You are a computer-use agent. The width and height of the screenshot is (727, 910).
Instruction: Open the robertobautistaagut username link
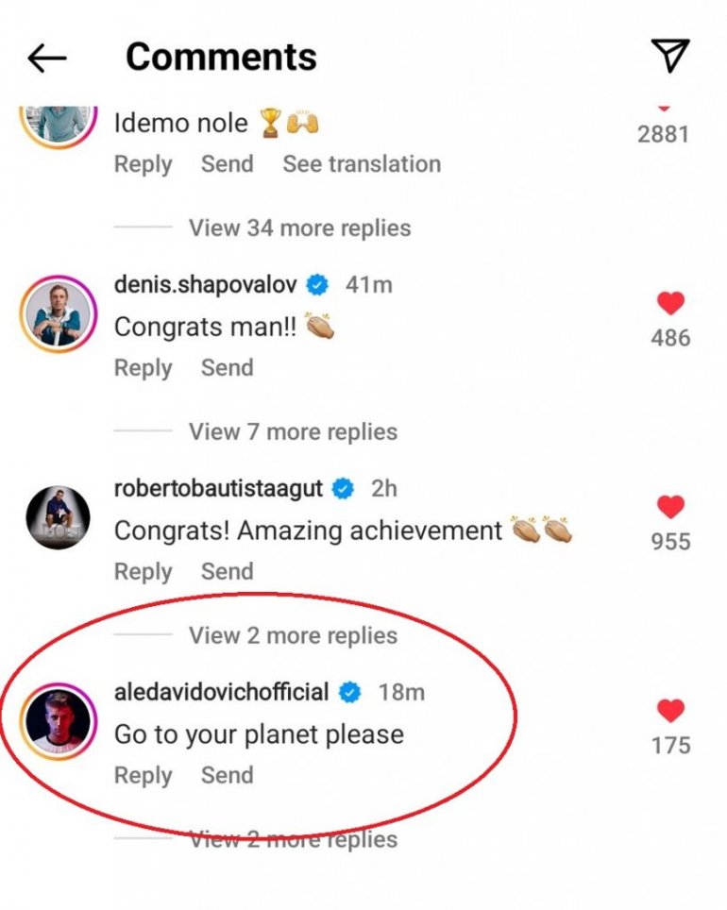coord(218,488)
